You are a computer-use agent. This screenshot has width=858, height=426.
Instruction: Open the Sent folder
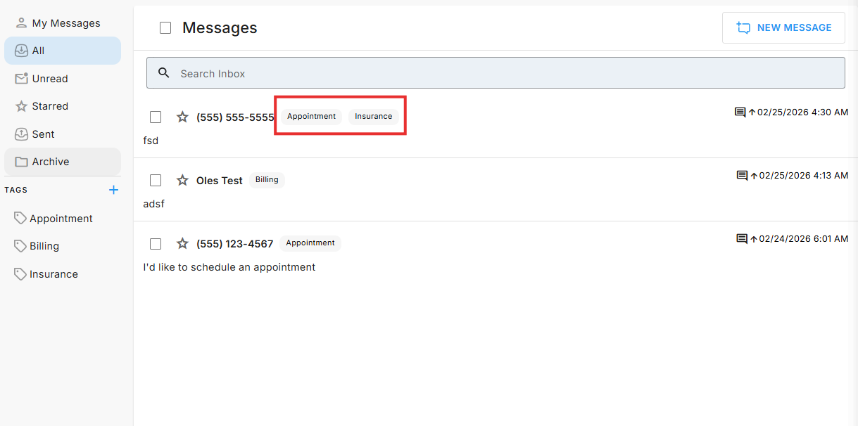pyautogui.click(x=43, y=134)
